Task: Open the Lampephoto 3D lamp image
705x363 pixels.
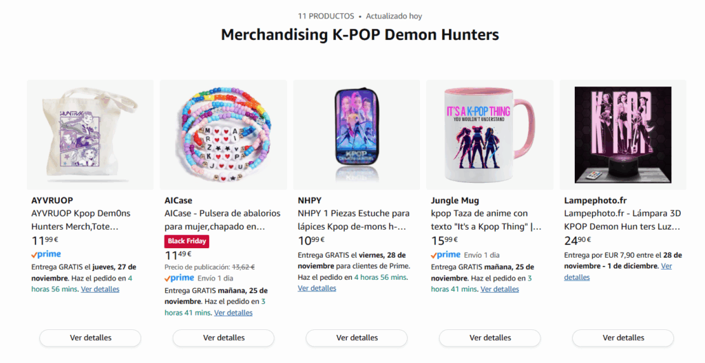Action: pyautogui.click(x=622, y=135)
